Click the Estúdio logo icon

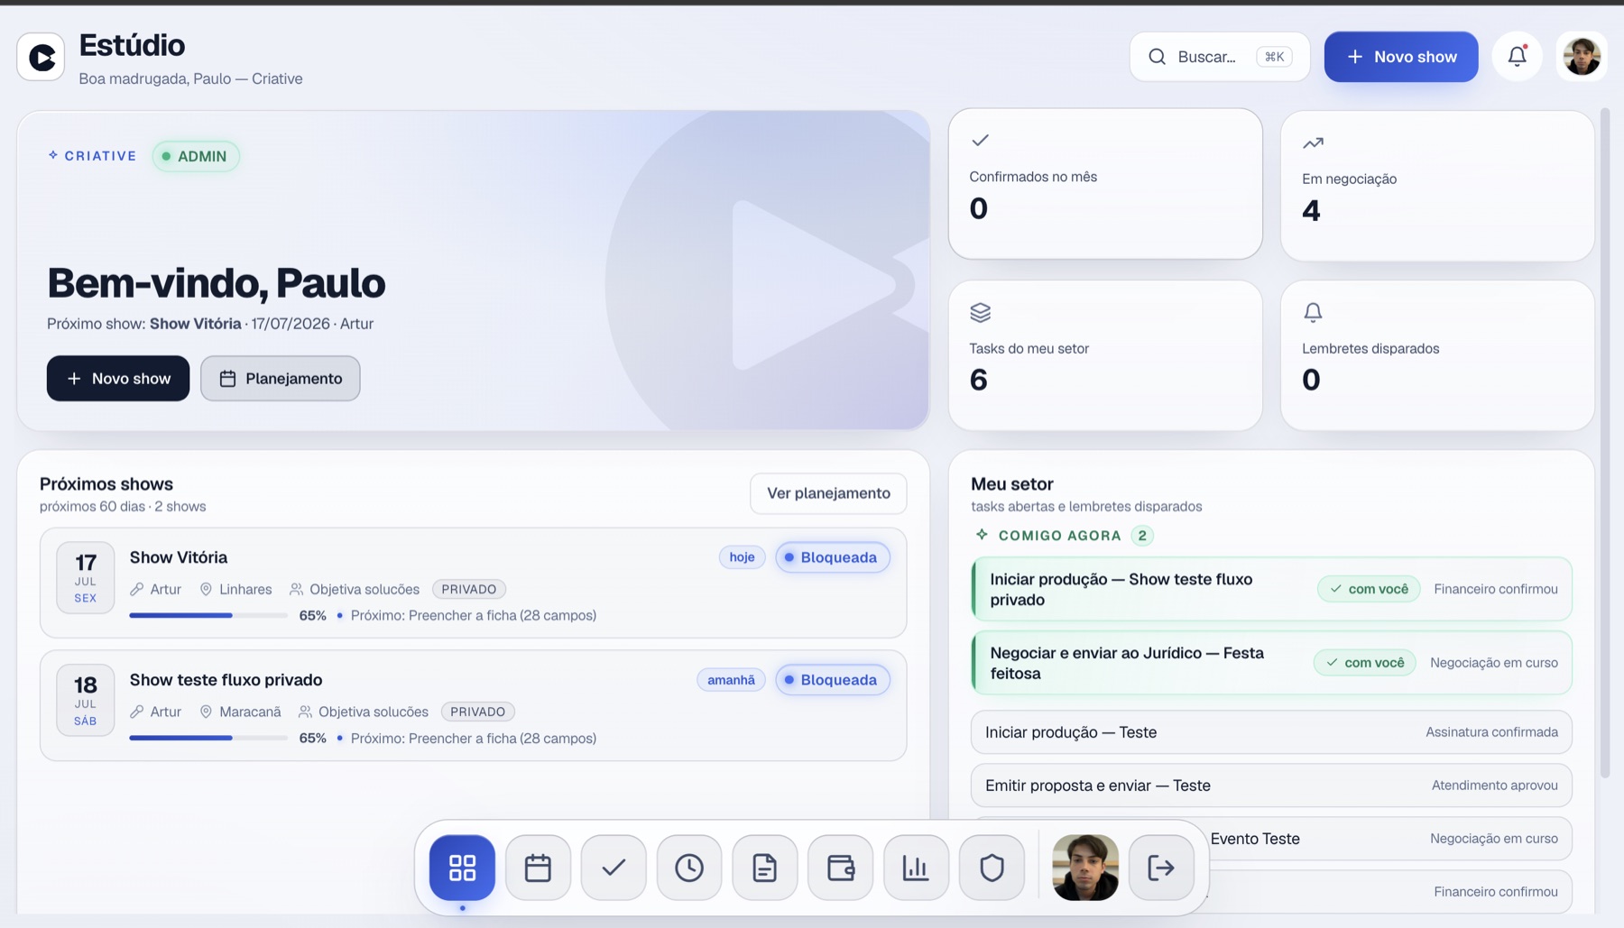pos(41,57)
